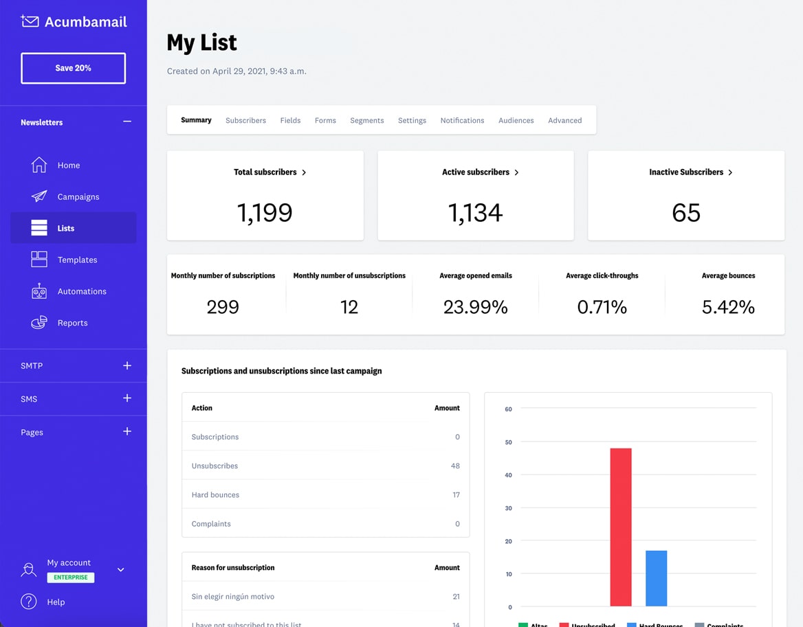Click the Acumbamail envelope logo
The height and width of the screenshot is (627, 803).
30,21
